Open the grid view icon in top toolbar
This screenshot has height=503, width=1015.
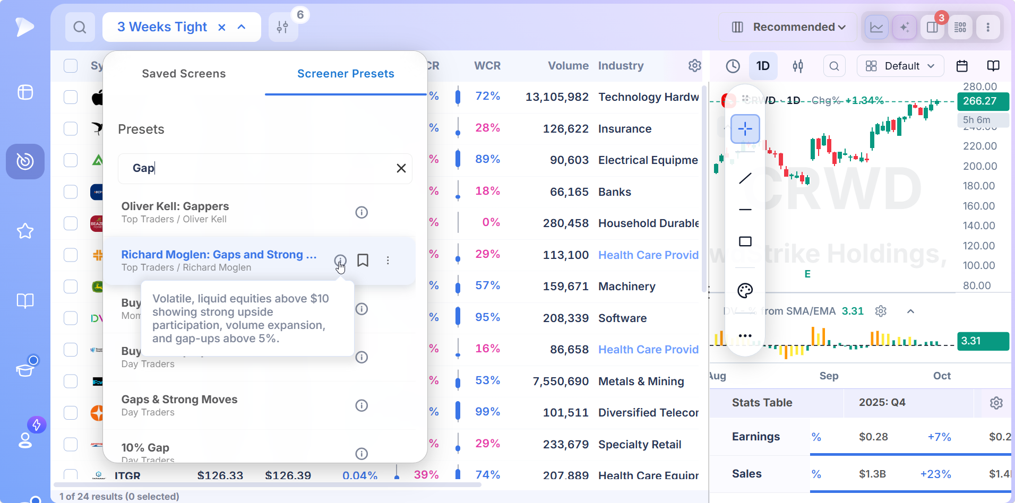click(960, 27)
